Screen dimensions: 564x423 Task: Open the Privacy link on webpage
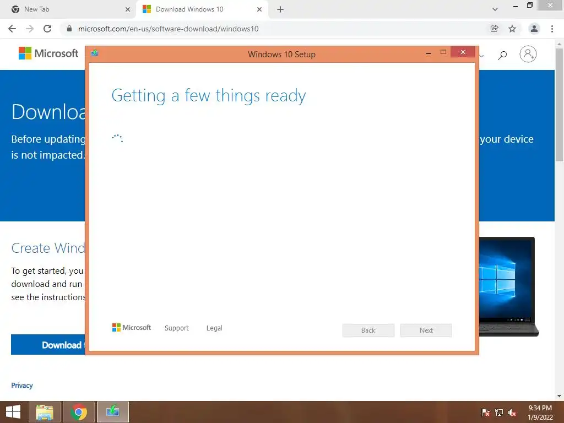pyautogui.click(x=22, y=385)
